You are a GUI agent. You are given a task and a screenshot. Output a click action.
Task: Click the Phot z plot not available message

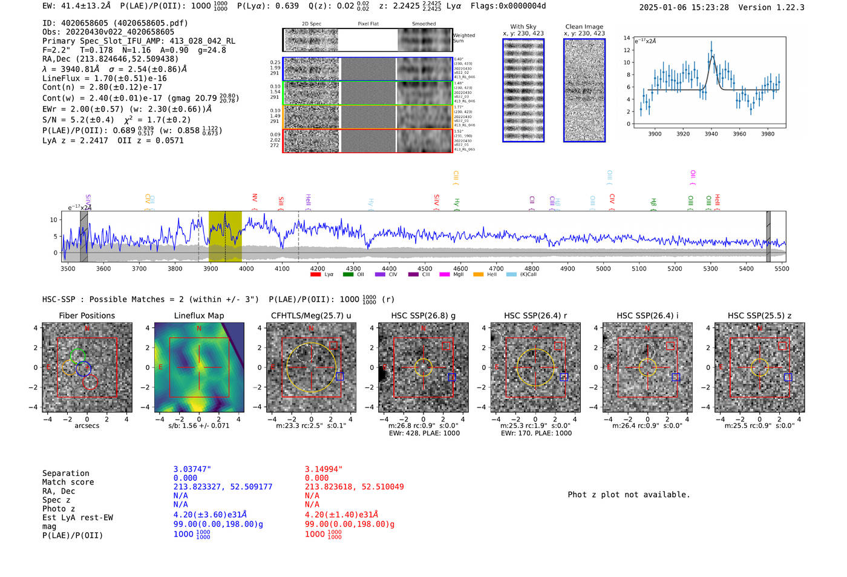(629, 495)
